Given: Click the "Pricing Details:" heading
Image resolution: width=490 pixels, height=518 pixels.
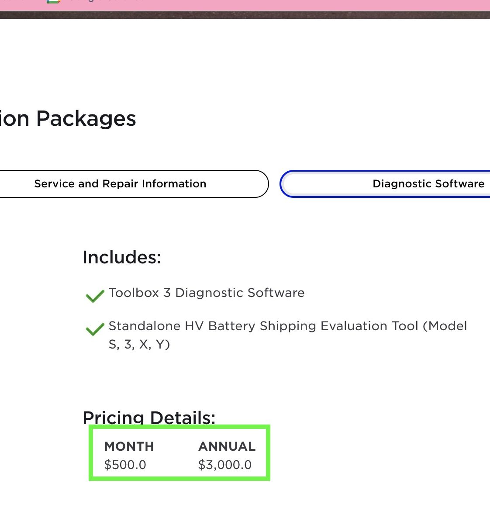Looking at the screenshot, I should tap(149, 417).
